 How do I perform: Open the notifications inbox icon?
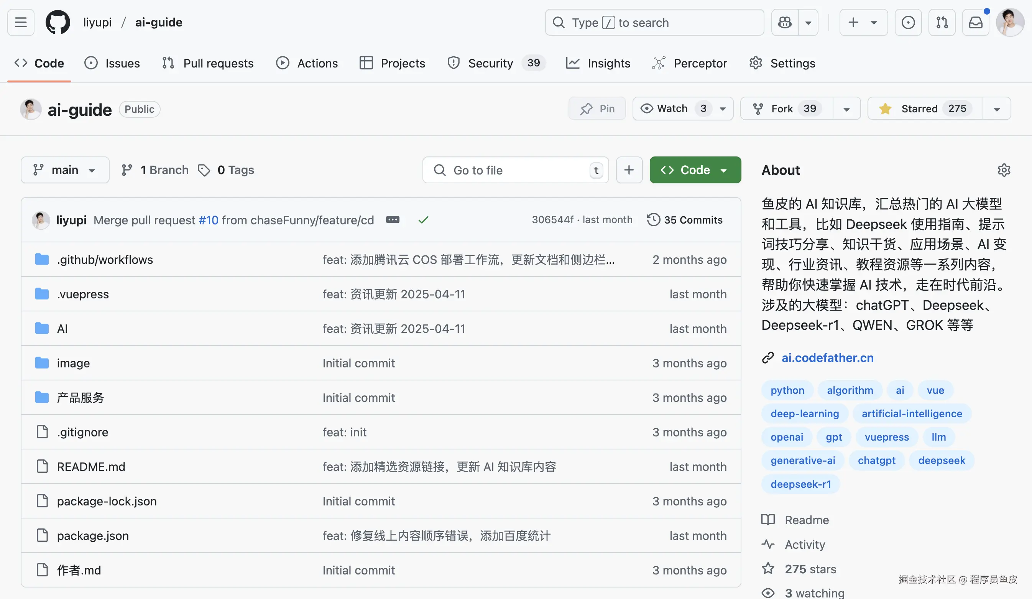(x=976, y=23)
